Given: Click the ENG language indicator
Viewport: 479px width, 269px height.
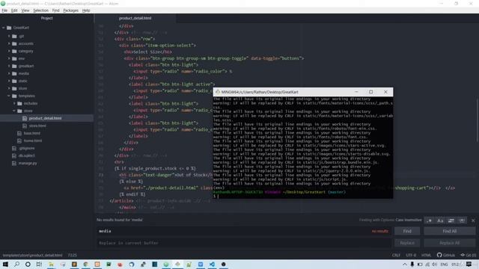Looking at the screenshot, I should point(444,264).
